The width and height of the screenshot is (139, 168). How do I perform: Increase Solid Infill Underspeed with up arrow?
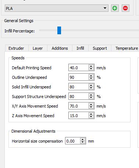click(x=91, y=85)
